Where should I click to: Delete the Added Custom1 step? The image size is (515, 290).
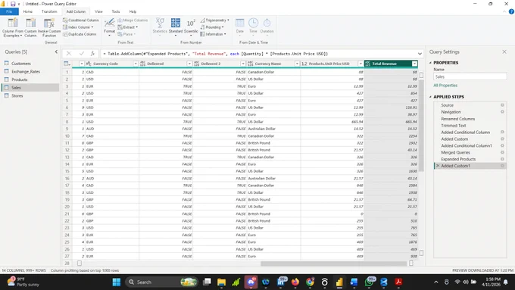pyautogui.click(x=438, y=166)
